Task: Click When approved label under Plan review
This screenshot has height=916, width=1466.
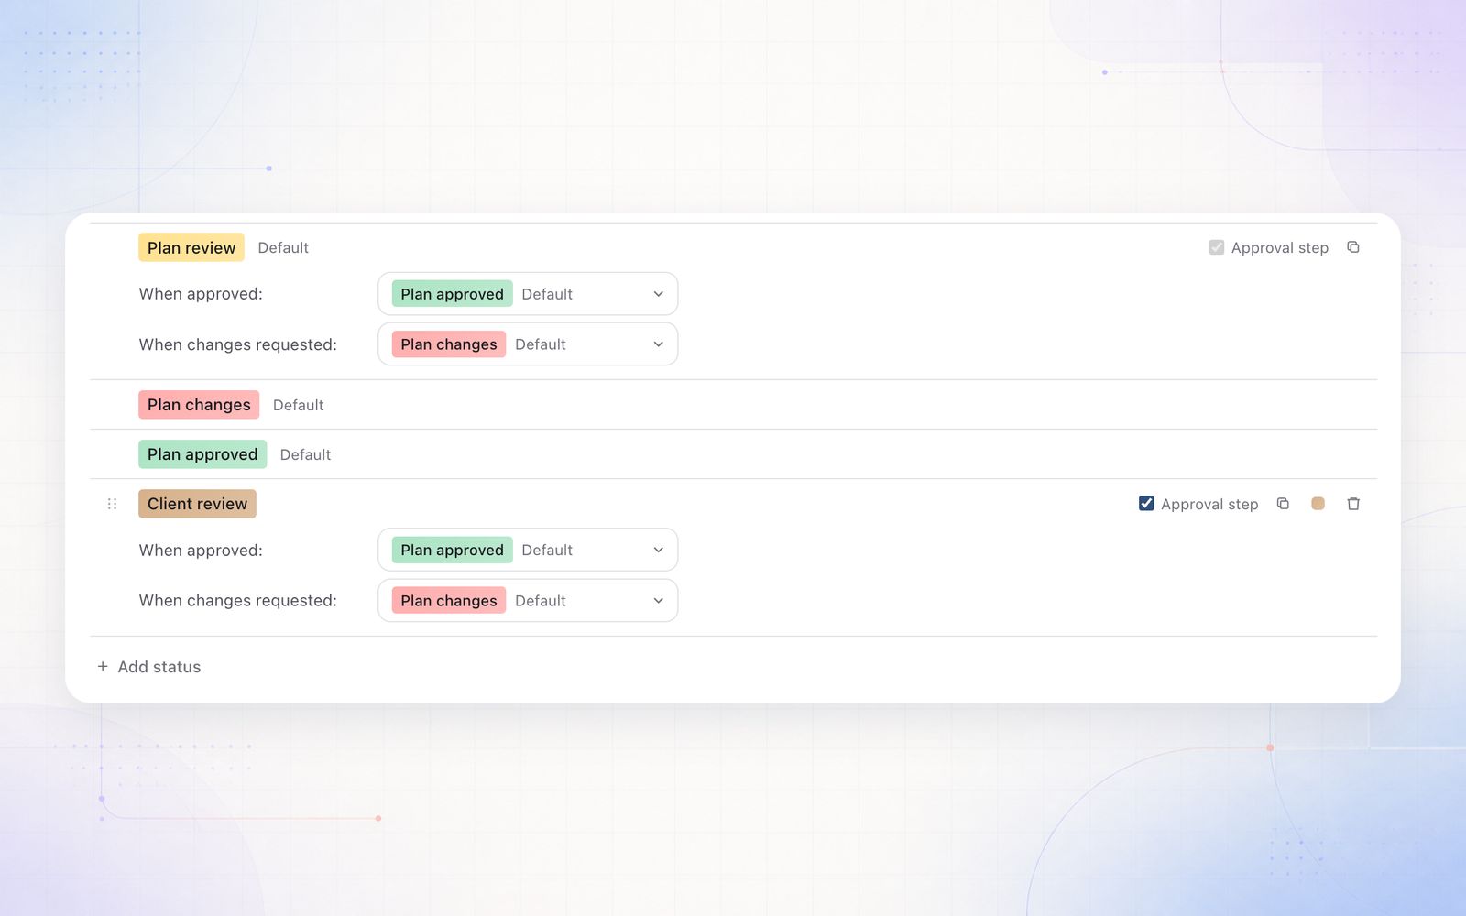Action: tap(201, 294)
